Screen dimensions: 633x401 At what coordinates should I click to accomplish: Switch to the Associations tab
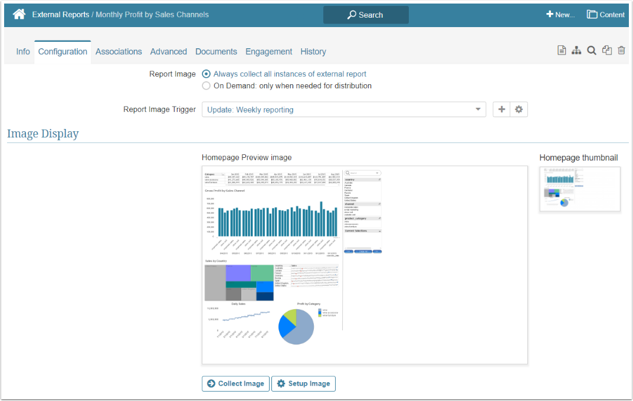tap(119, 52)
